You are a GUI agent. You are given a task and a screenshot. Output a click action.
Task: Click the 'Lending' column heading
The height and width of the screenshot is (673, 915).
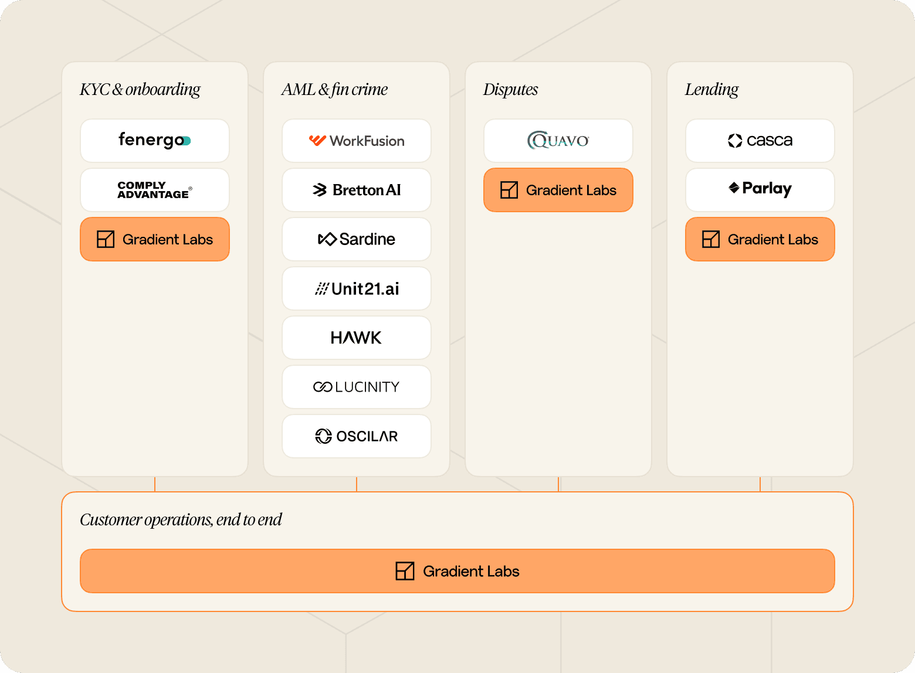pos(711,89)
